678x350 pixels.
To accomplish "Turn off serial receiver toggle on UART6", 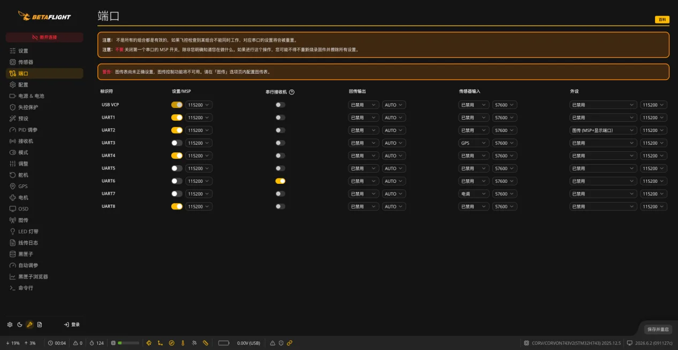I will 280,181.
